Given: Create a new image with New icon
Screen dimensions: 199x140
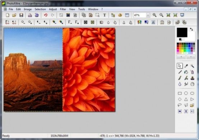Looking at the screenshot, I should click(x=8, y=15).
